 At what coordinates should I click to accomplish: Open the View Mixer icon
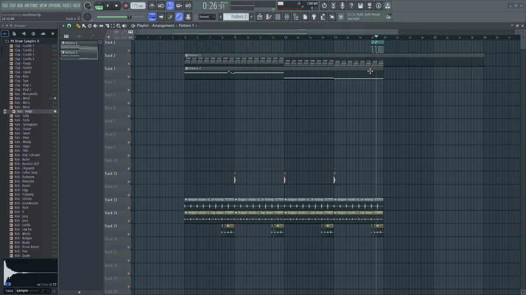(x=287, y=17)
